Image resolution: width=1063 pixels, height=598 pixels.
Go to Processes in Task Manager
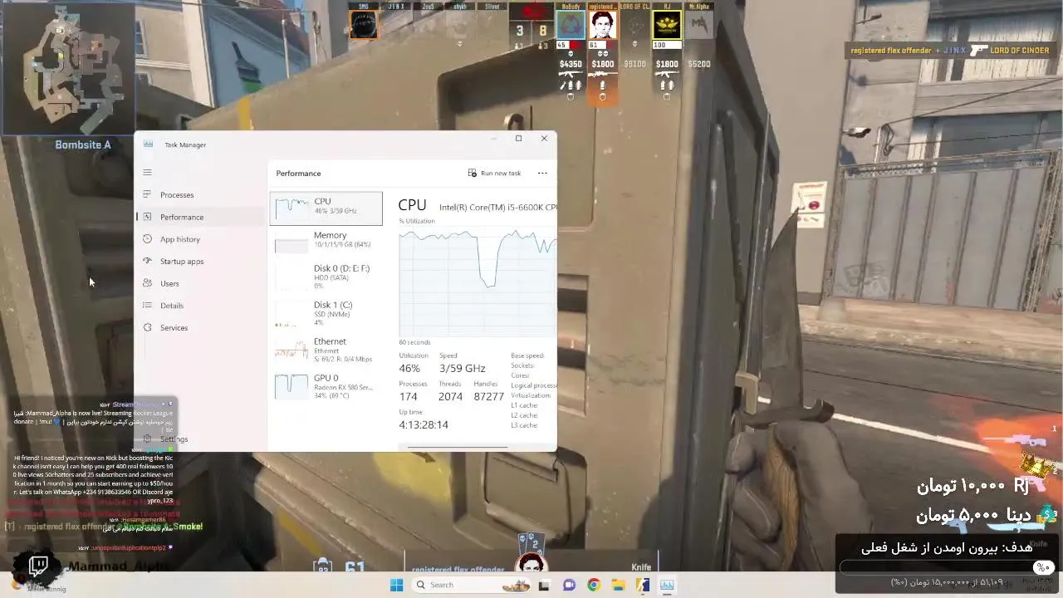[x=199, y=194]
